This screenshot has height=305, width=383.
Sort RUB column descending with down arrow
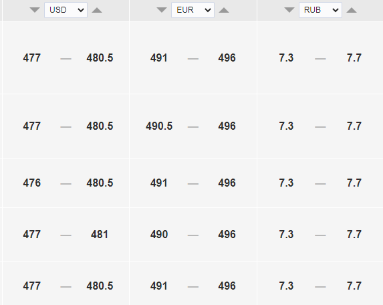click(x=289, y=10)
